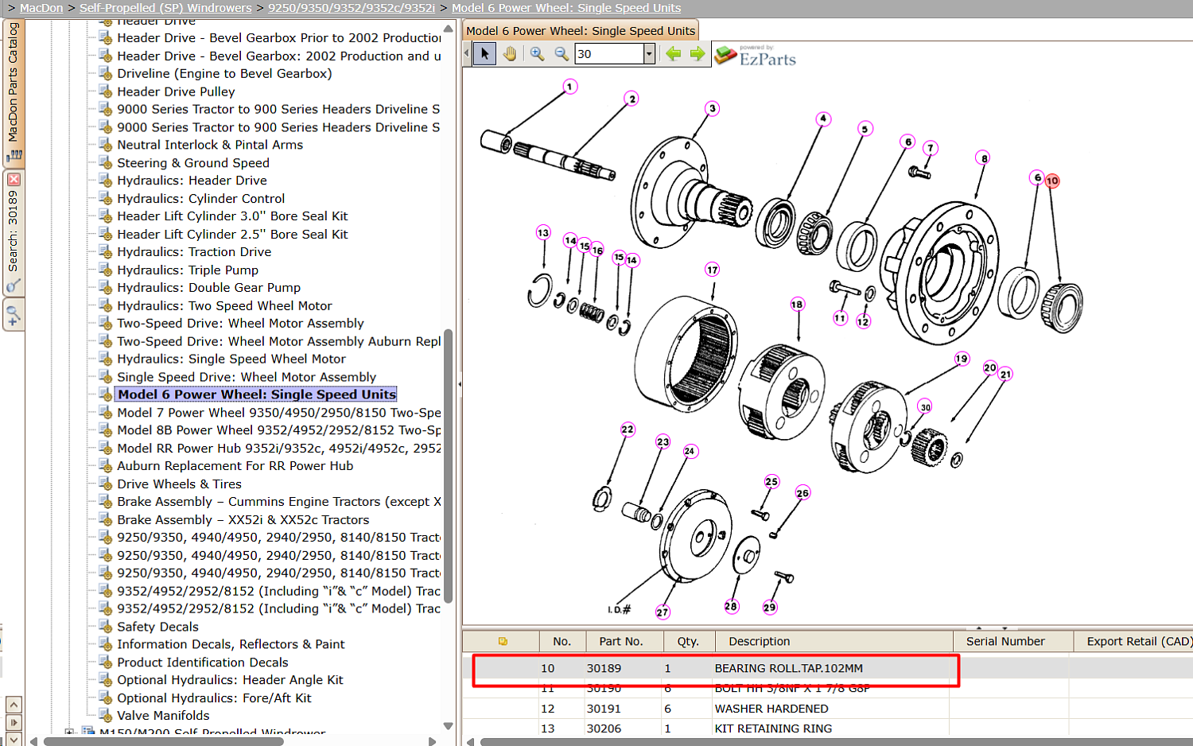Click callout 8 on the hub housing
The width and height of the screenshot is (1193, 746).
(x=984, y=158)
